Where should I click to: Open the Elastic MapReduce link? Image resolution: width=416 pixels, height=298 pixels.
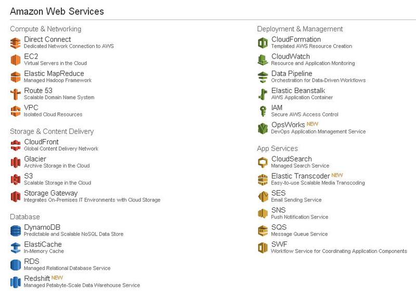point(54,74)
